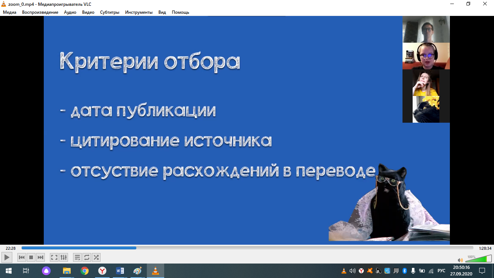The image size is (494, 278).
Task: Click black cat avatar participant thumbnail
Action: [426, 109]
